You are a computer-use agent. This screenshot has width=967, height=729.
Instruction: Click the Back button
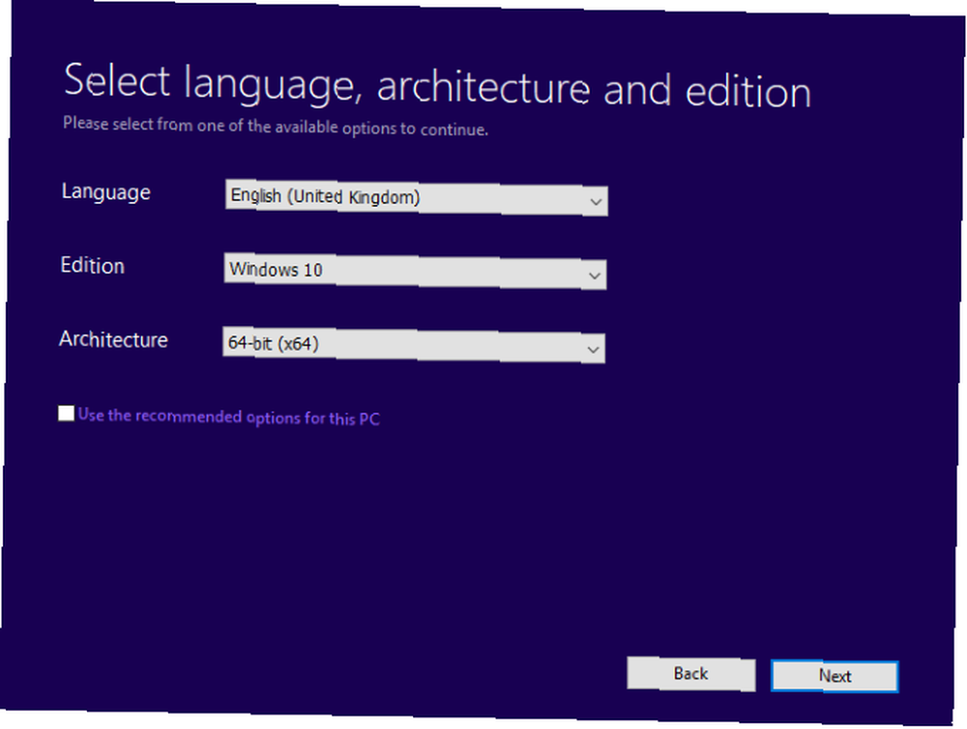(690, 674)
